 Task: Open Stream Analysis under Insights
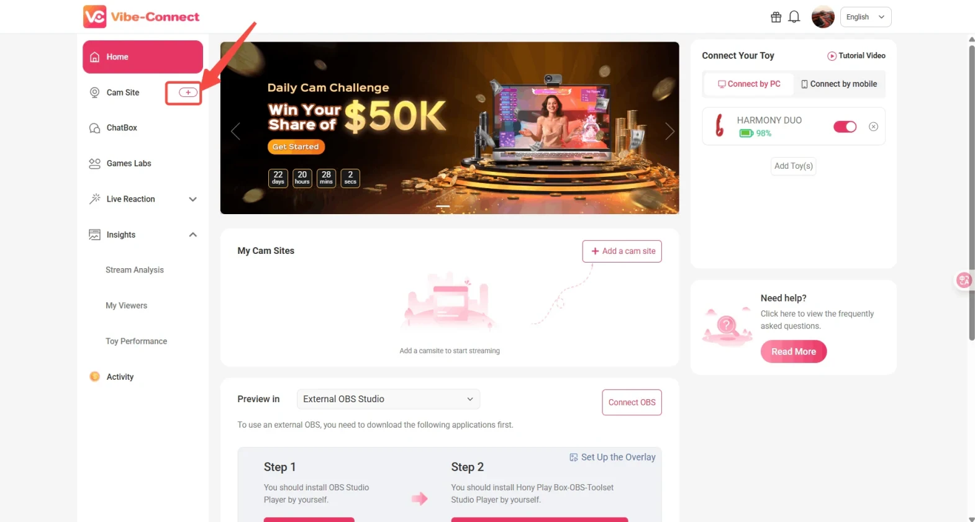(135, 270)
